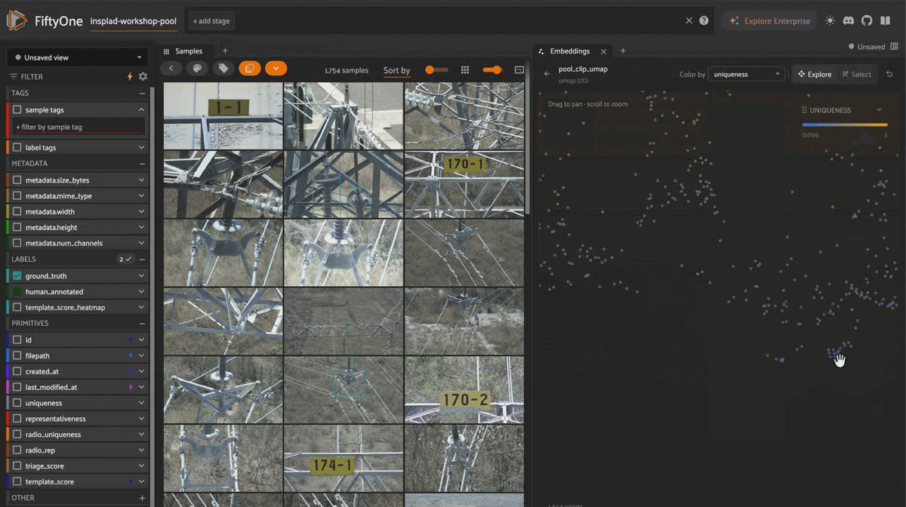
Task: Collapse the UNIQUENESS legend chevron
Action: coord(880,110)
